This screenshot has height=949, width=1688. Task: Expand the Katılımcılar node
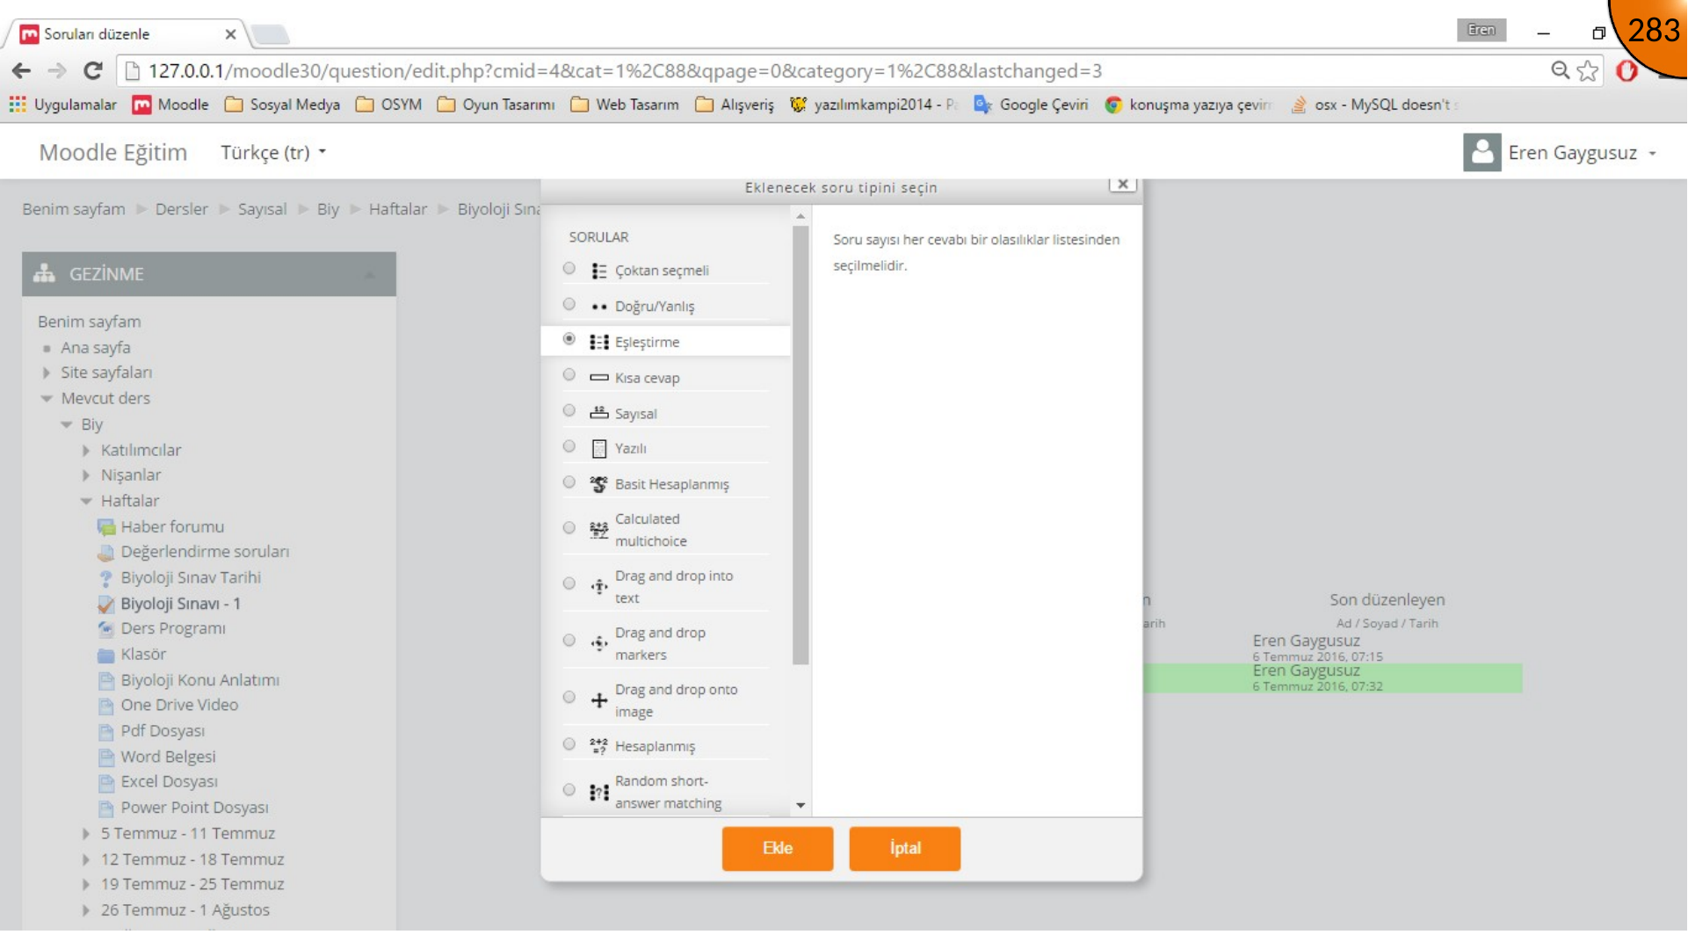[86, 450]
